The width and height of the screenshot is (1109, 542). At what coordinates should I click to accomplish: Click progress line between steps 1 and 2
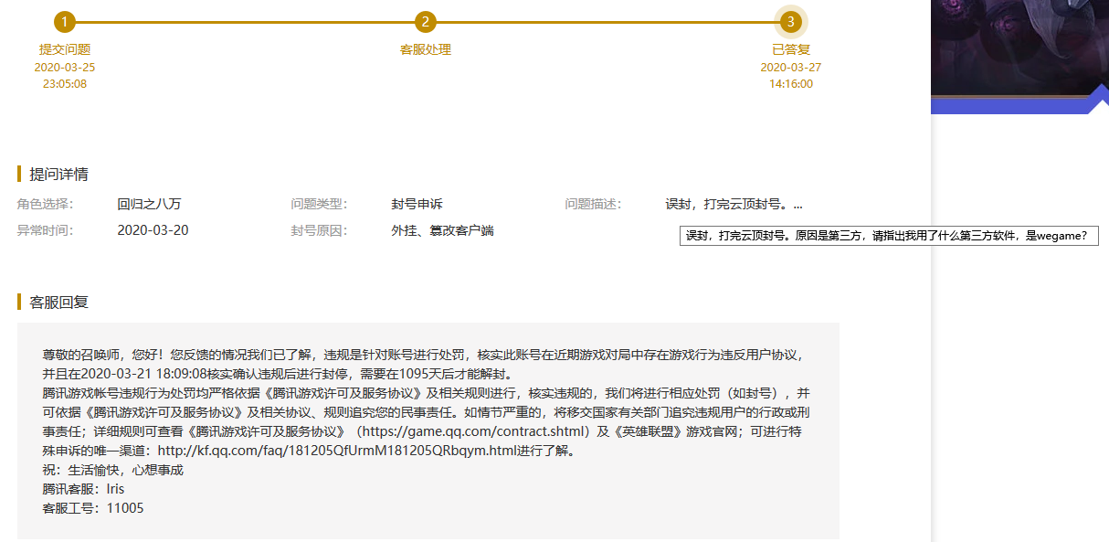tap(245, 22)
